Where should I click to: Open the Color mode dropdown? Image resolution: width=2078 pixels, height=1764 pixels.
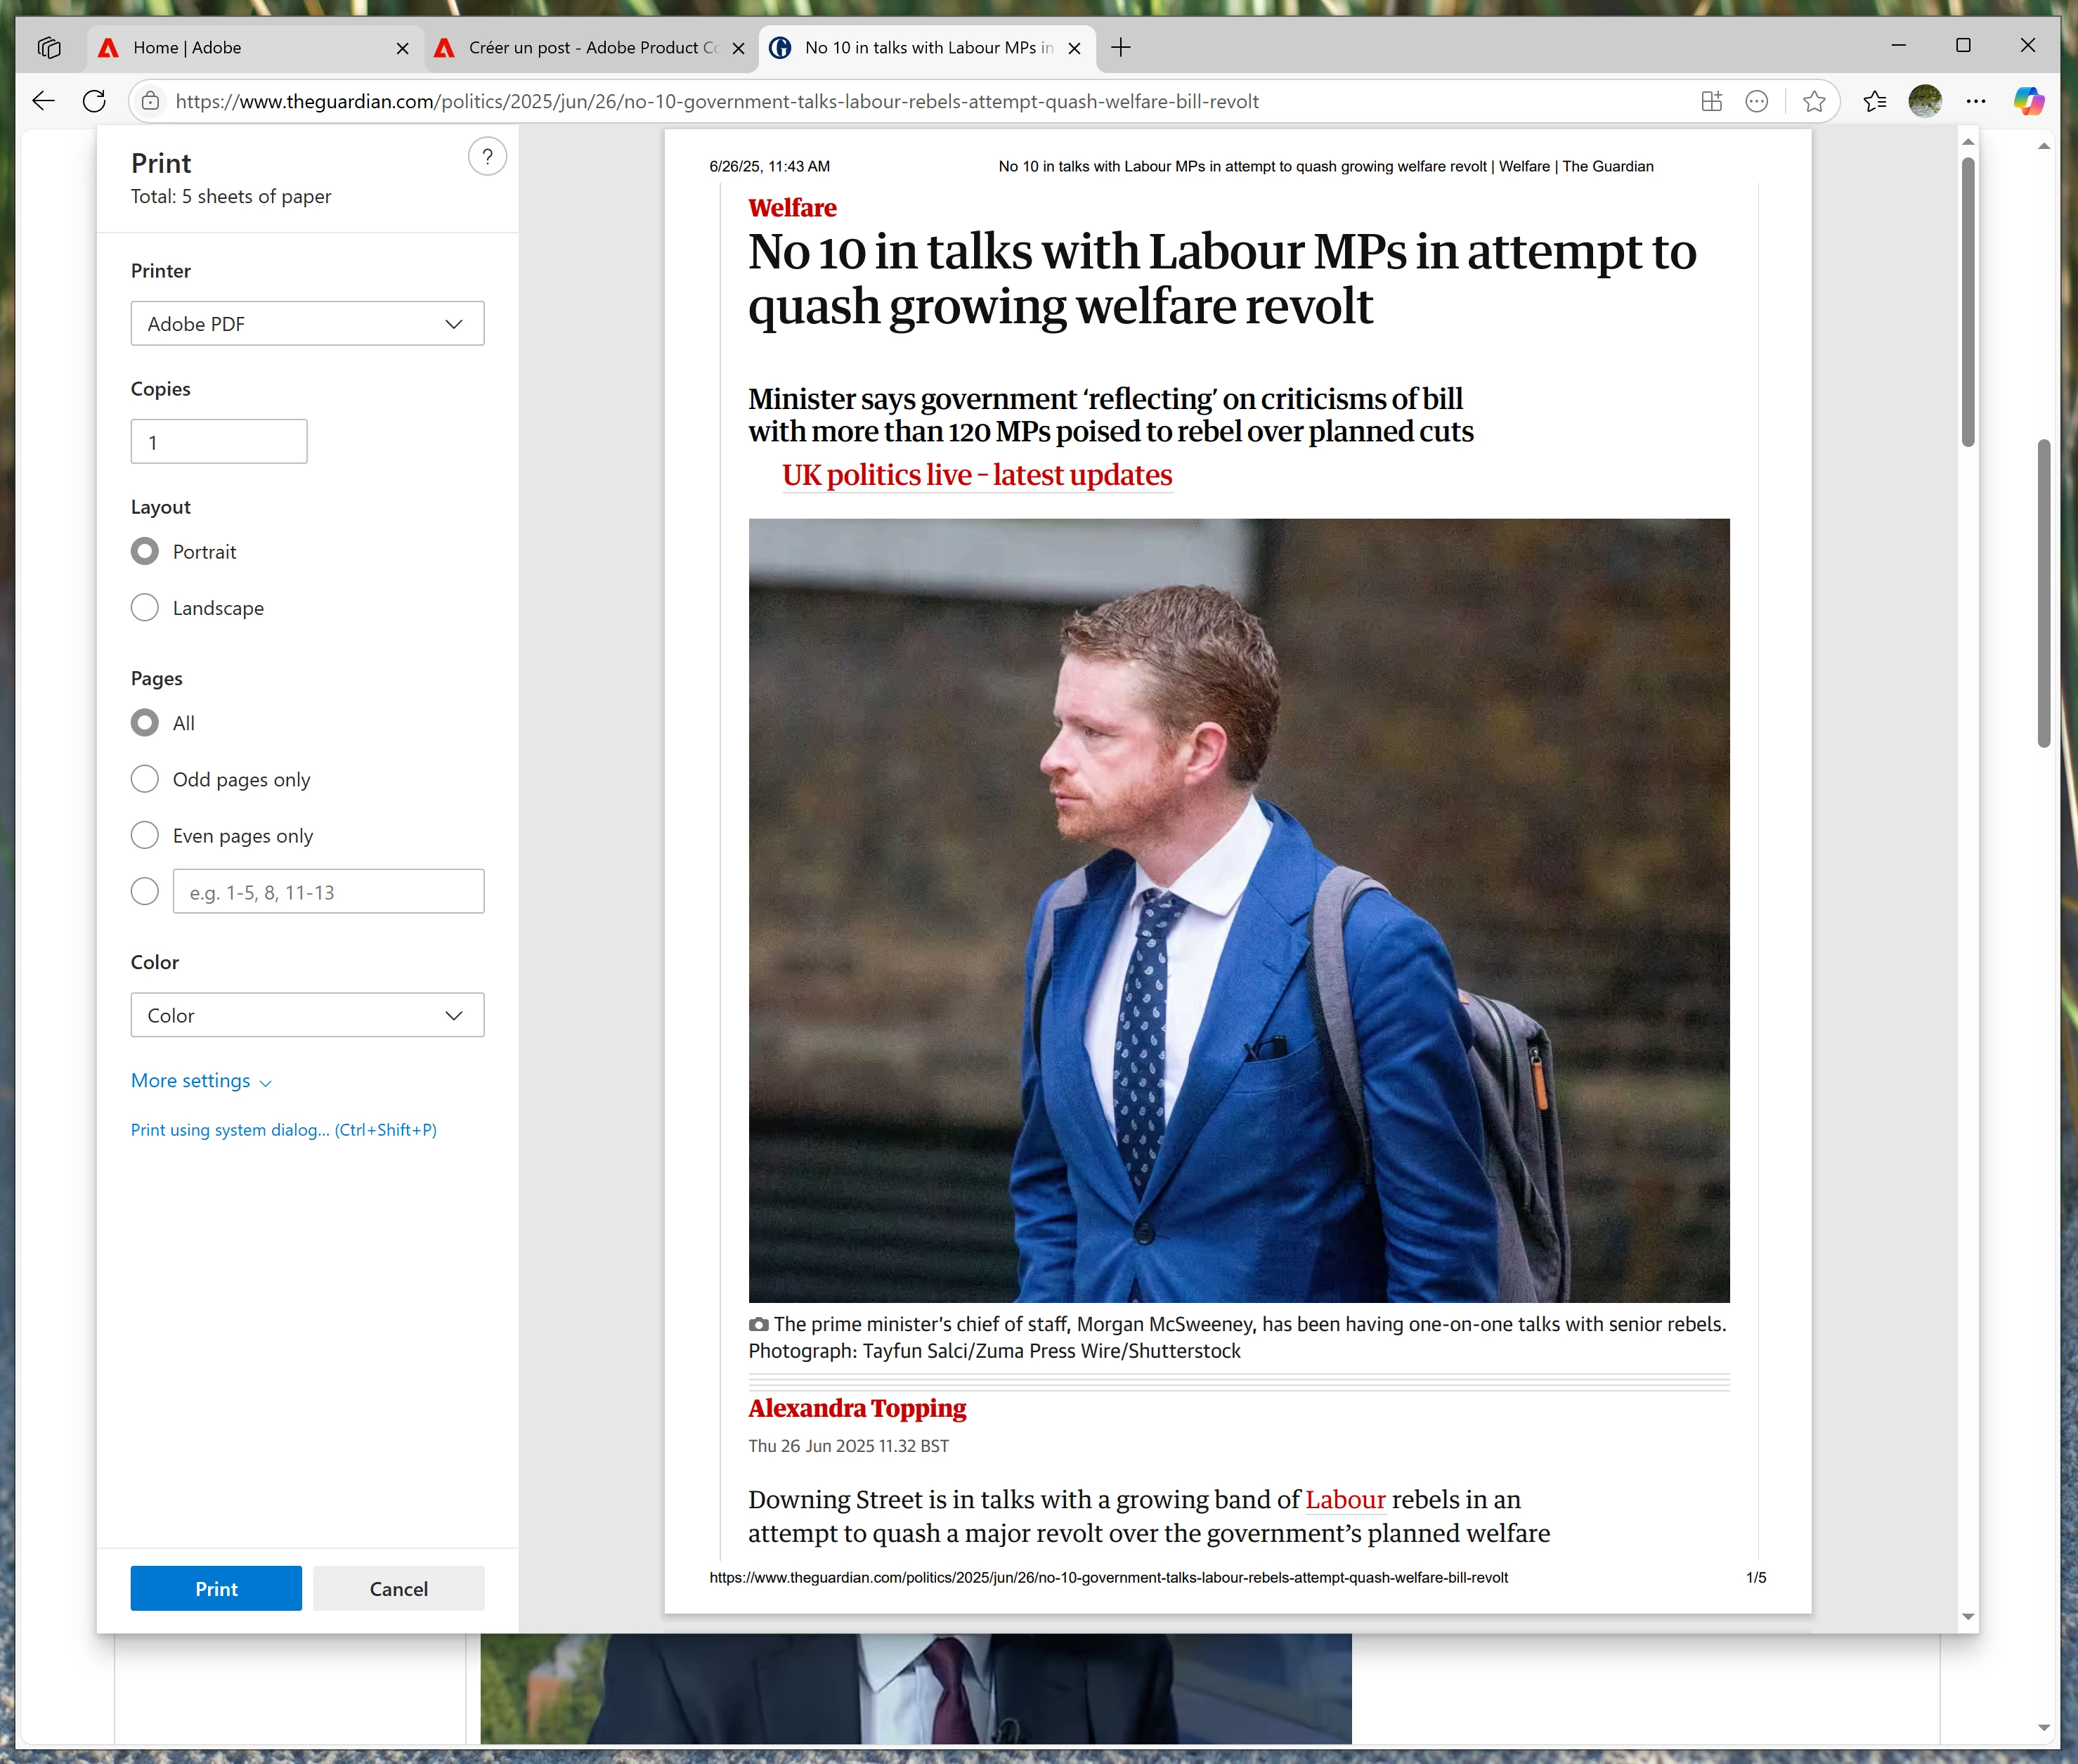tap(307, 1015)
